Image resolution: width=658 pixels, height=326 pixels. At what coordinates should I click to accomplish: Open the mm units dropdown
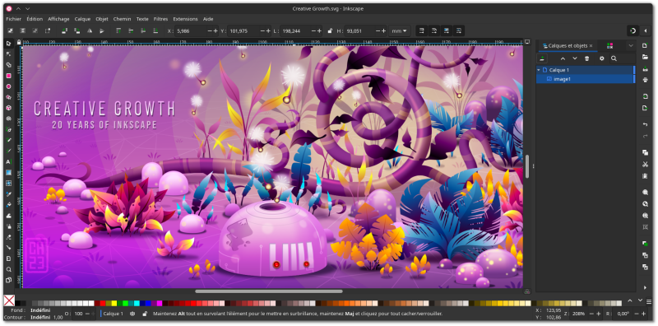click(399, 30)
